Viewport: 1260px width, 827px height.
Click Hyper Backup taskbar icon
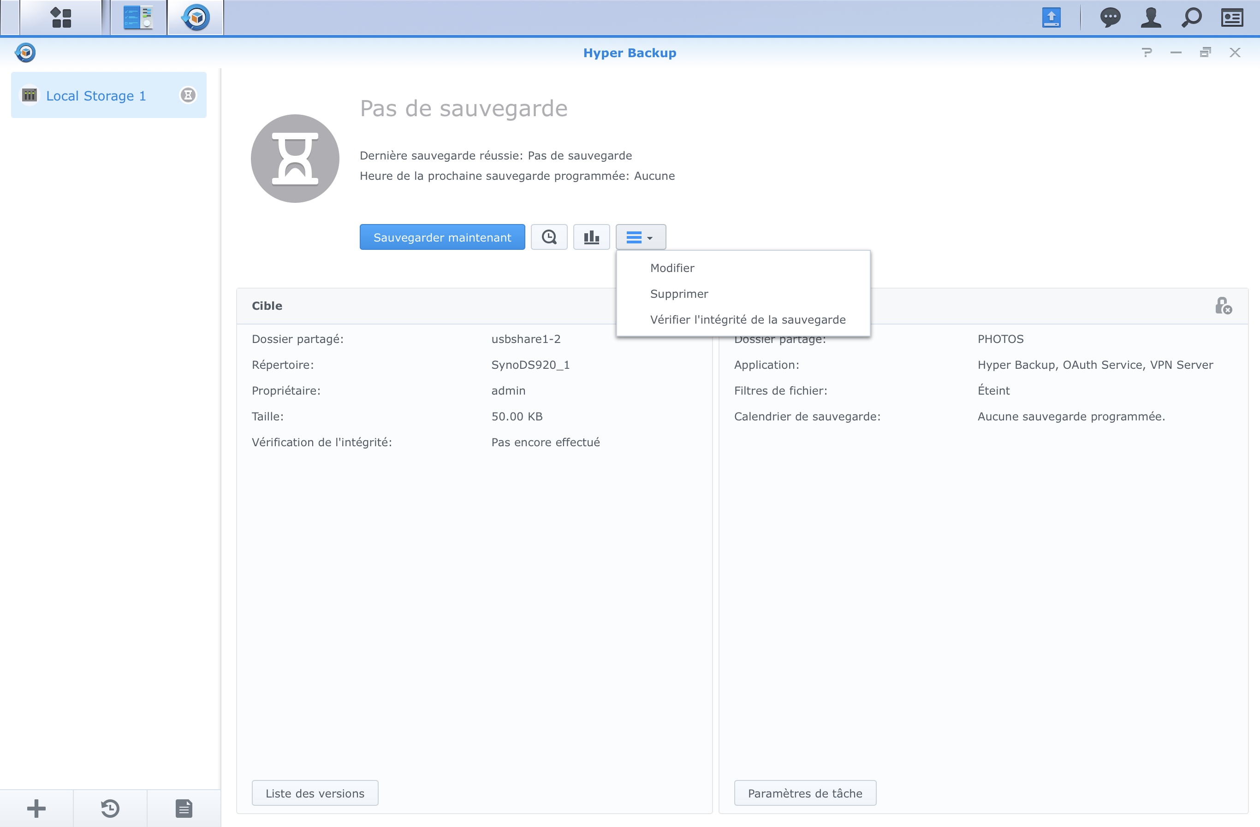196,18
